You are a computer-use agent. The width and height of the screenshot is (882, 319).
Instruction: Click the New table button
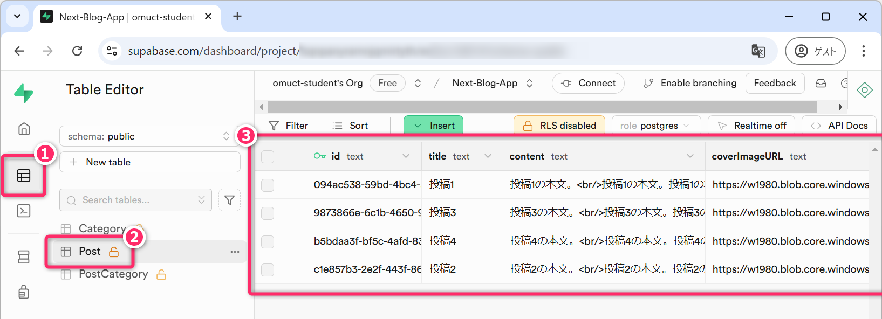[150, 162]
